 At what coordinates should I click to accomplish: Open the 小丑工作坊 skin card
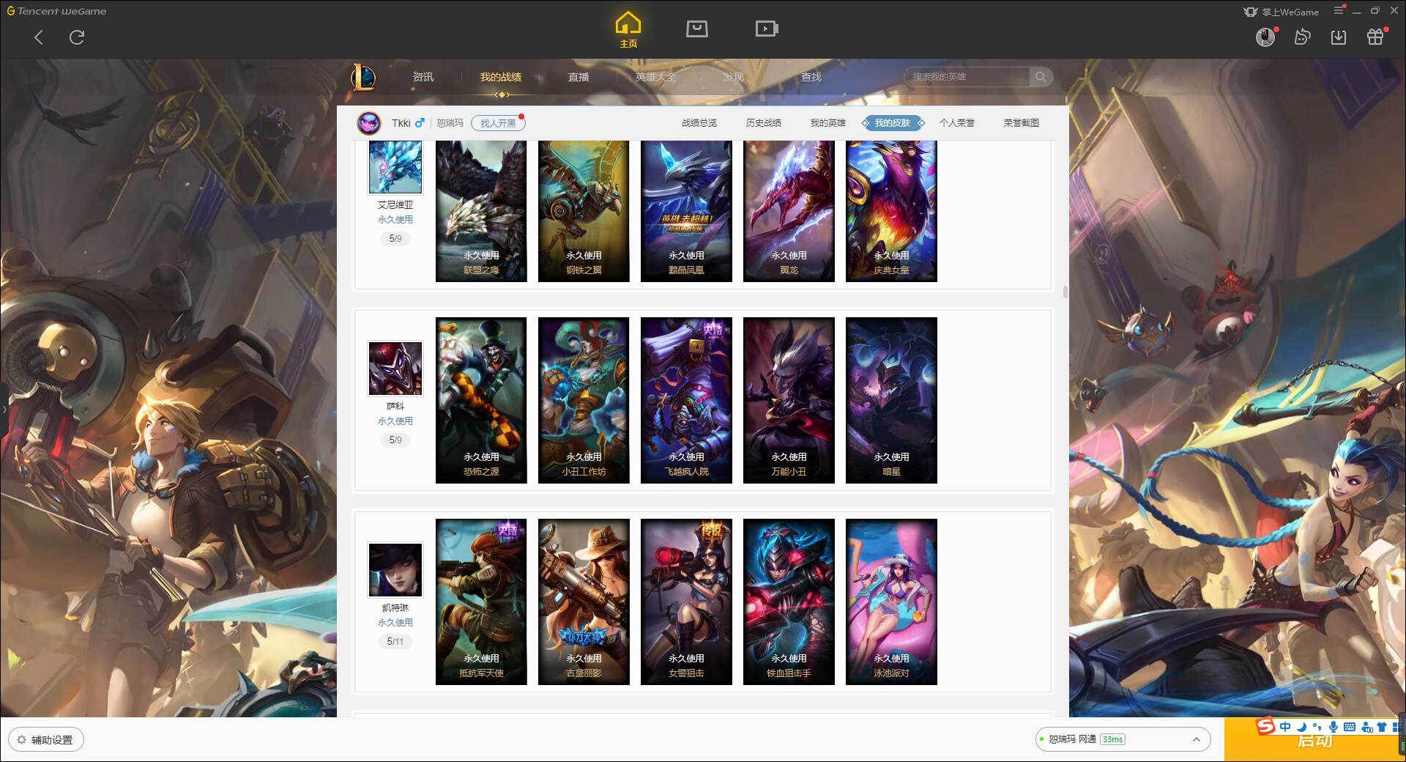(584, 400)
